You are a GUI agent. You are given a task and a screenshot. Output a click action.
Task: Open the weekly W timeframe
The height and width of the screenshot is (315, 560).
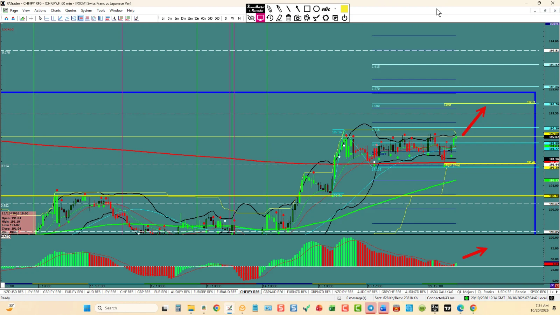tap(232, 19)
